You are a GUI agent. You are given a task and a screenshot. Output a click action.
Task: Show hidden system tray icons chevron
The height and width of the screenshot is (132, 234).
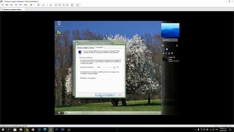pyautogui.click(x=196, y=129)
